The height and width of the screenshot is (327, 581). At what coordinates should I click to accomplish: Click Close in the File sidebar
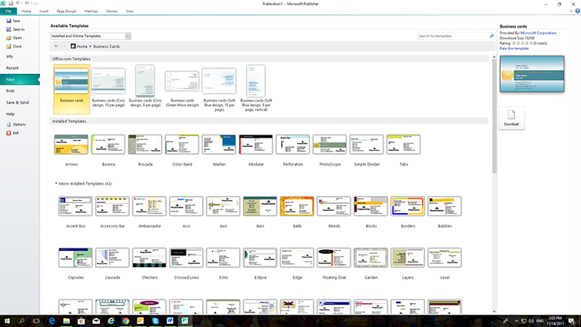click(x=14, y=46)
